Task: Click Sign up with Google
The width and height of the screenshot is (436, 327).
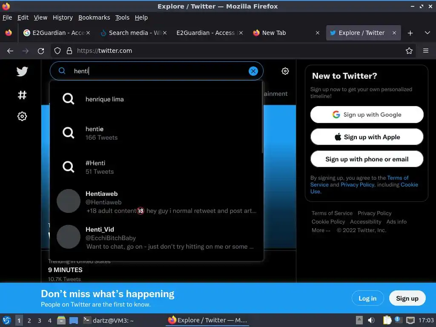Action: point(367,115)
